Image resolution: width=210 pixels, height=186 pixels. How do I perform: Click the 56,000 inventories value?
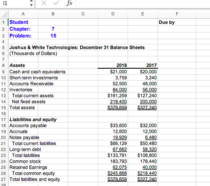[149, 90]
